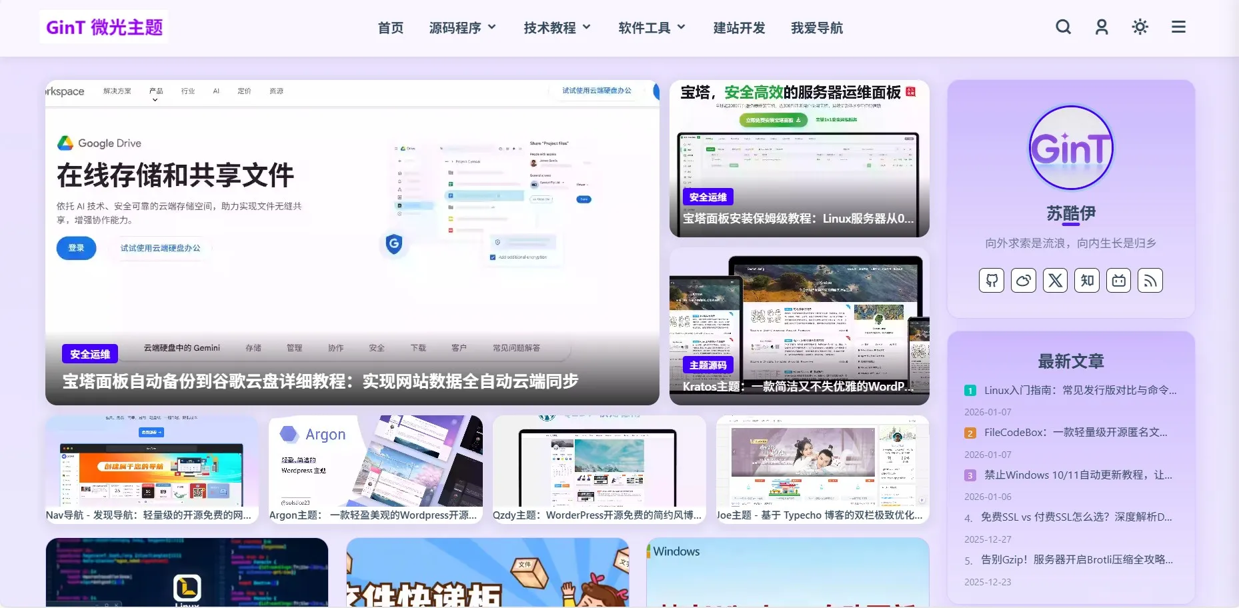Open Nav导航 - 发现导航 article title
This screenshot has height=608, width=1239.
(149, 515)
